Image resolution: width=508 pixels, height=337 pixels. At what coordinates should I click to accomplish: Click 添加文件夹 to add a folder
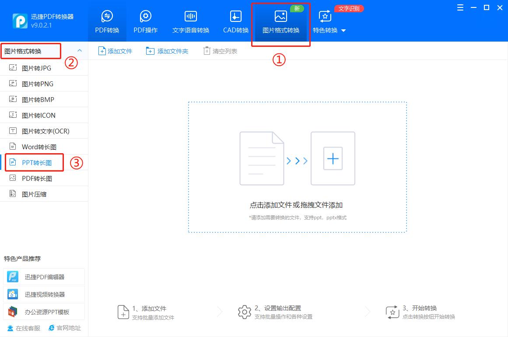(x=167, y=51)
